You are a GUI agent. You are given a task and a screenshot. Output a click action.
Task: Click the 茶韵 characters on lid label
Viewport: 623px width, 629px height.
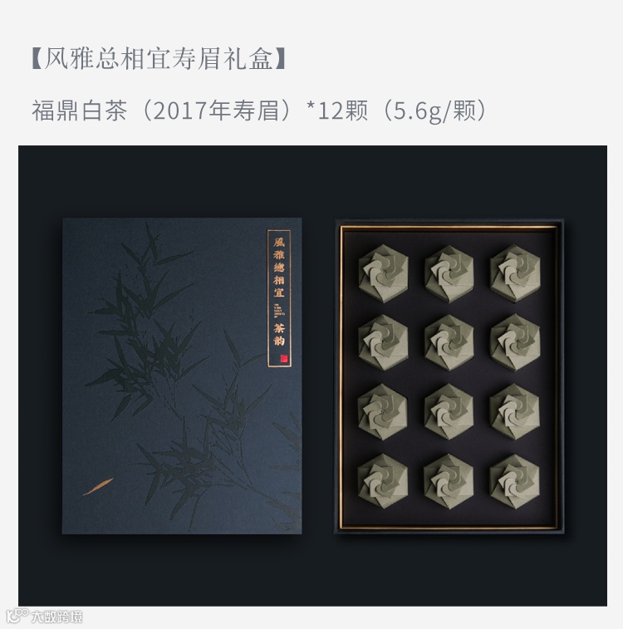(279, 335)
